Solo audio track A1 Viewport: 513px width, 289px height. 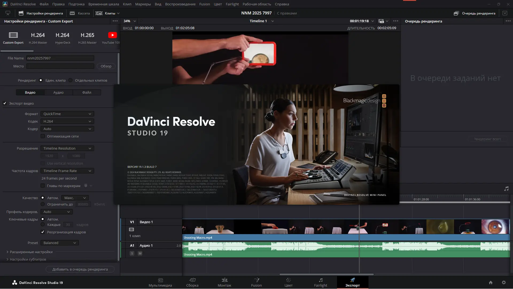click(x=132, y=253)
